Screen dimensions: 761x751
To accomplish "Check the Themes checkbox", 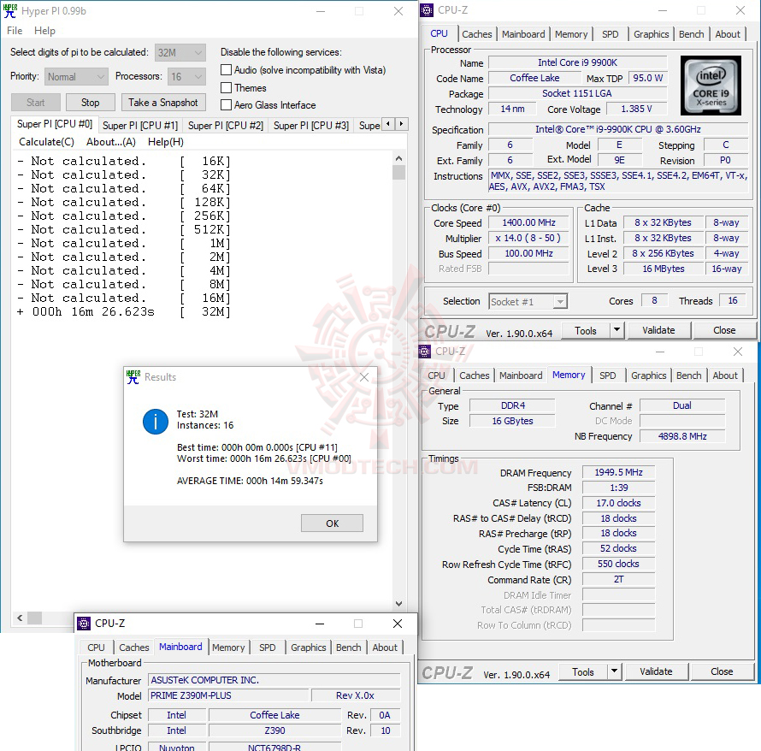I will point(226,87).
